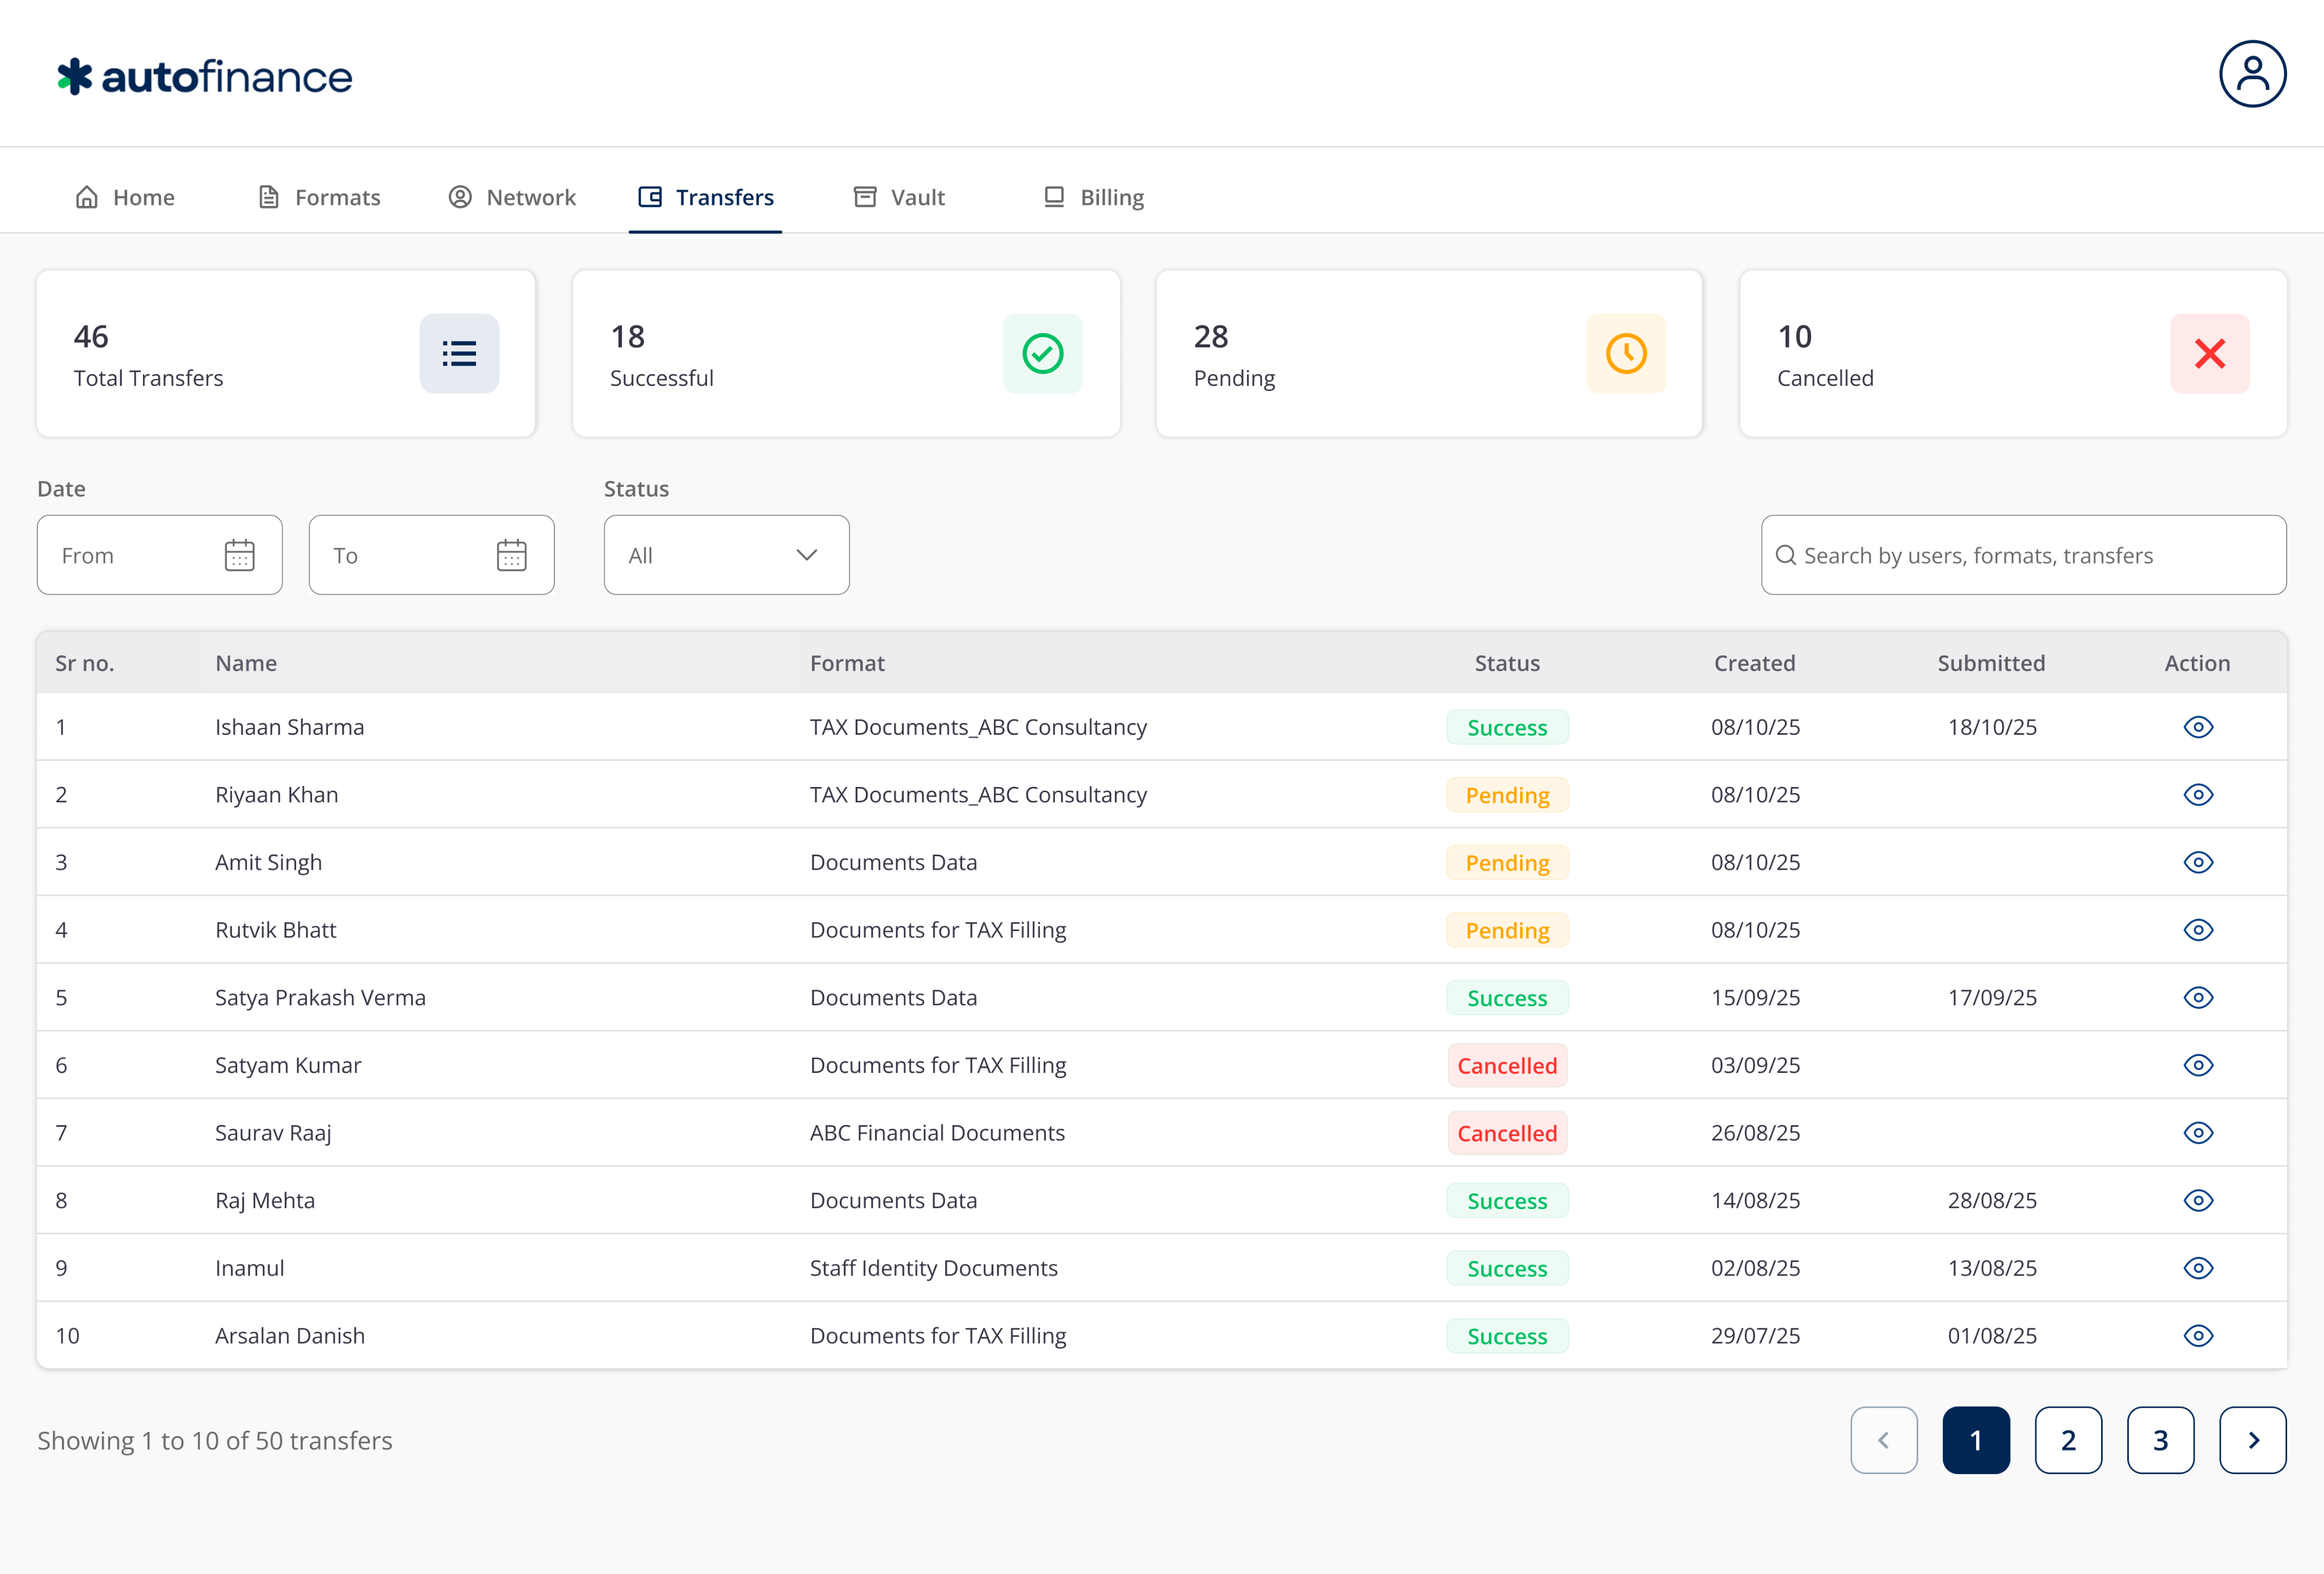
Task: Click the name Ishaan Sharma
Action: coord(290,727)
